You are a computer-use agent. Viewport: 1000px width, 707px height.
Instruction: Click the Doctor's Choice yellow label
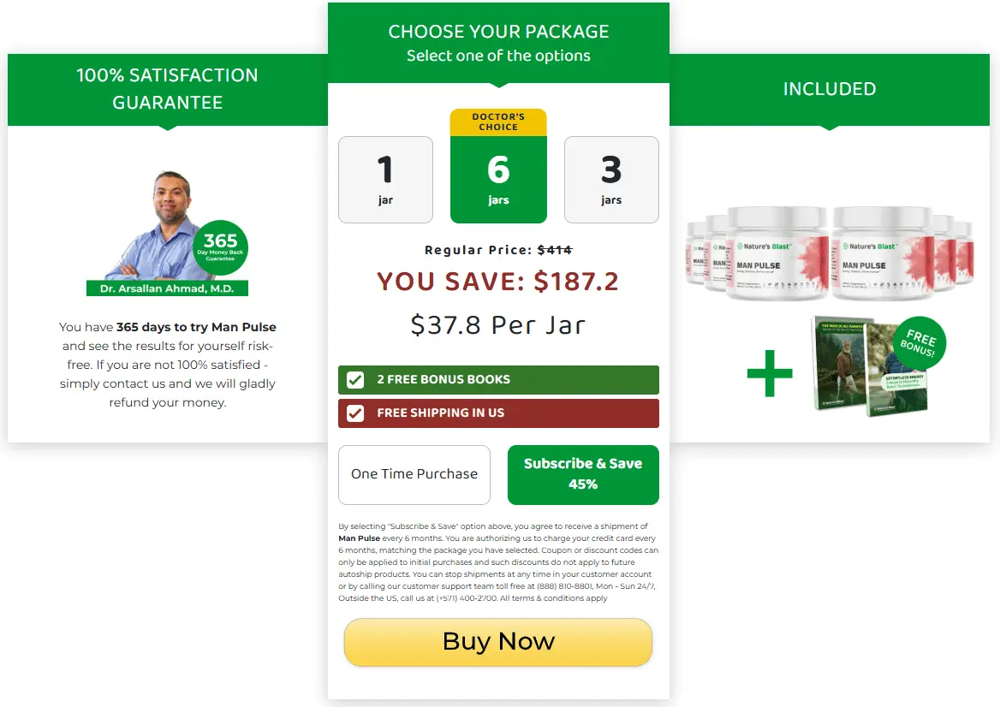click(498, 122)
